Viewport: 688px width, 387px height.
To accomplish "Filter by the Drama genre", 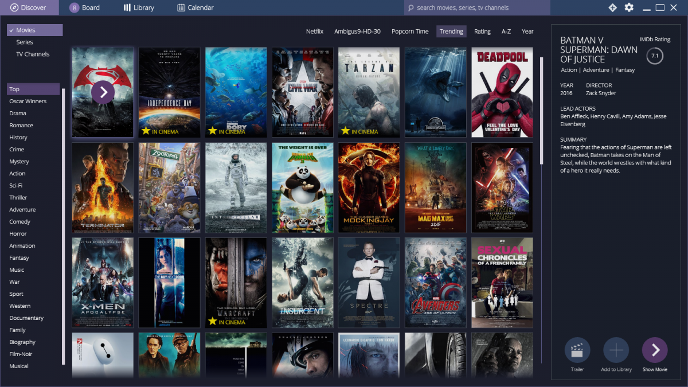I will pos(18,113).
